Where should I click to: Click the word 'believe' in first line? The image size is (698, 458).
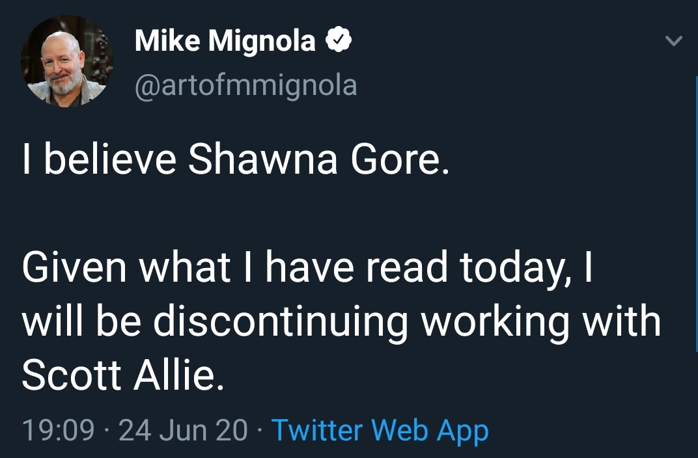click(109, 159)
